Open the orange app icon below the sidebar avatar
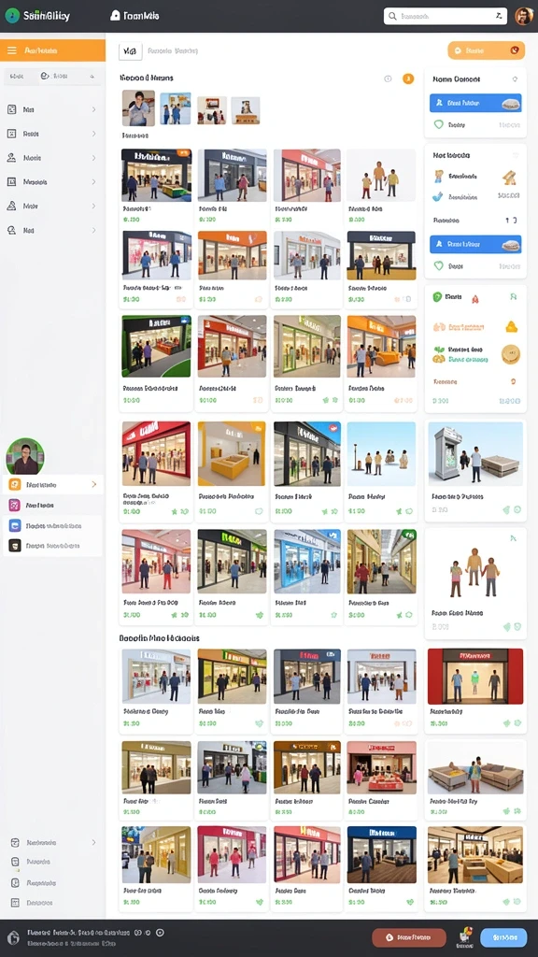 [x=15, y=485]
